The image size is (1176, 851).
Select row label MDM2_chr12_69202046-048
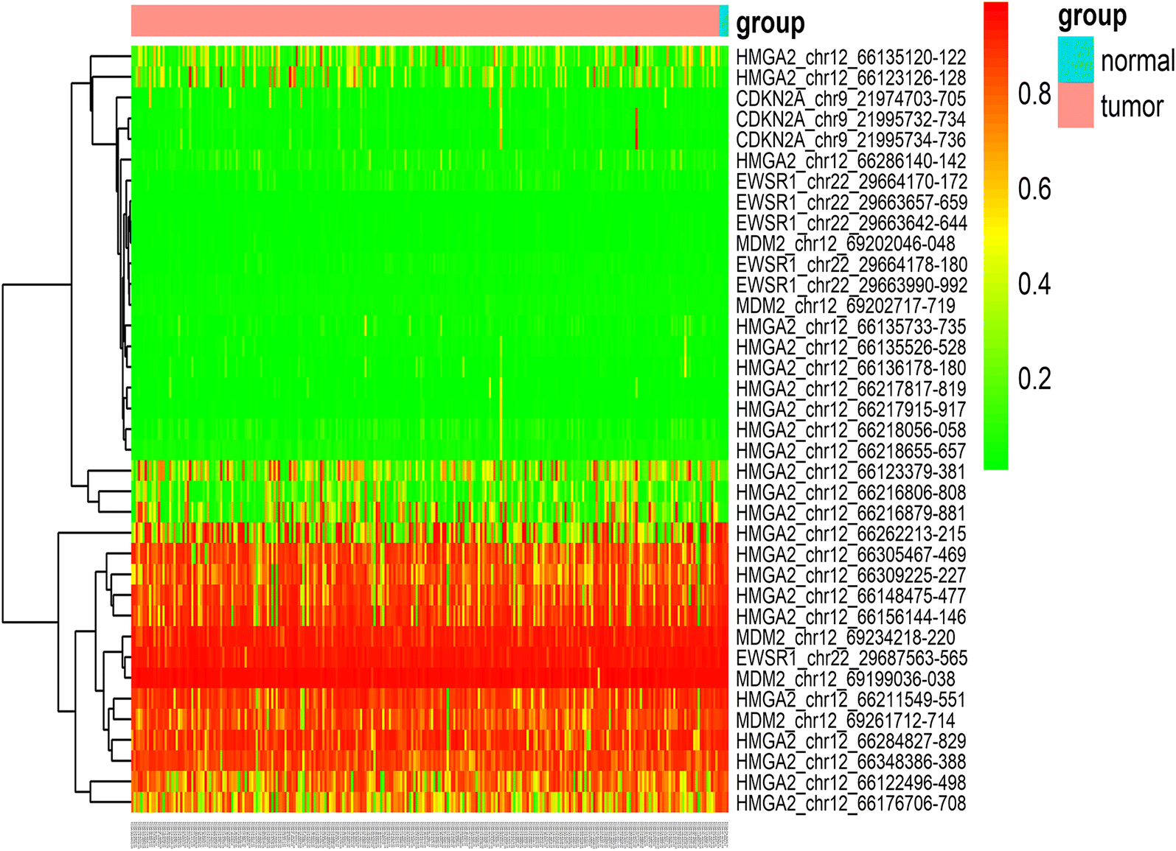pyautogui.click(x=846, y=243)
